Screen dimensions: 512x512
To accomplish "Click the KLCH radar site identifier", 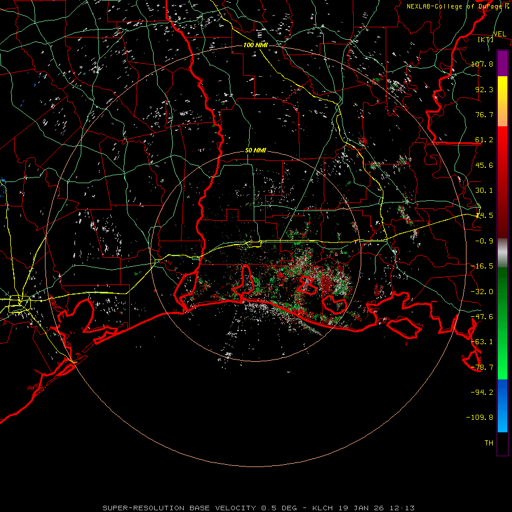I will [x=323, y=508].
